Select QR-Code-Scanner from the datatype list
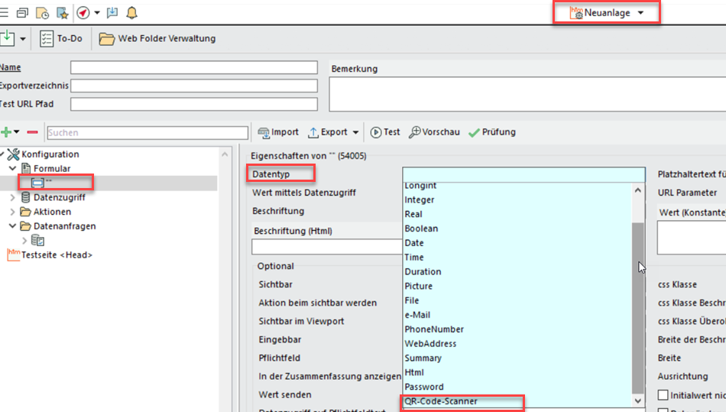This screenshot has height=412, width=726. point(441,401)
